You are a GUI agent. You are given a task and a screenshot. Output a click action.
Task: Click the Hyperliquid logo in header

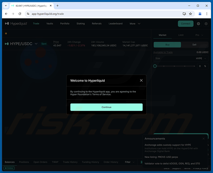tap(16, 24)
